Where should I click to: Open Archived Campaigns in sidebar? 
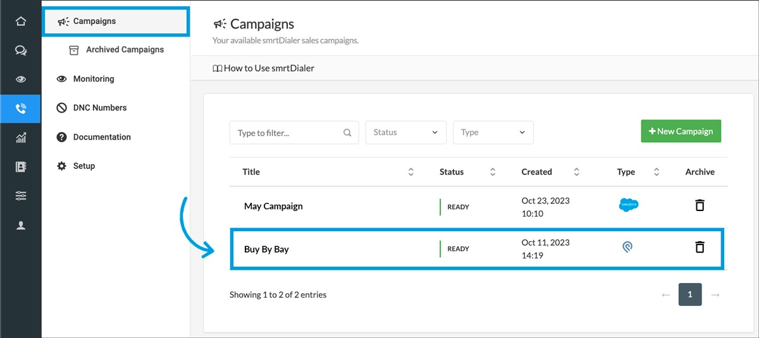[125, 50]
